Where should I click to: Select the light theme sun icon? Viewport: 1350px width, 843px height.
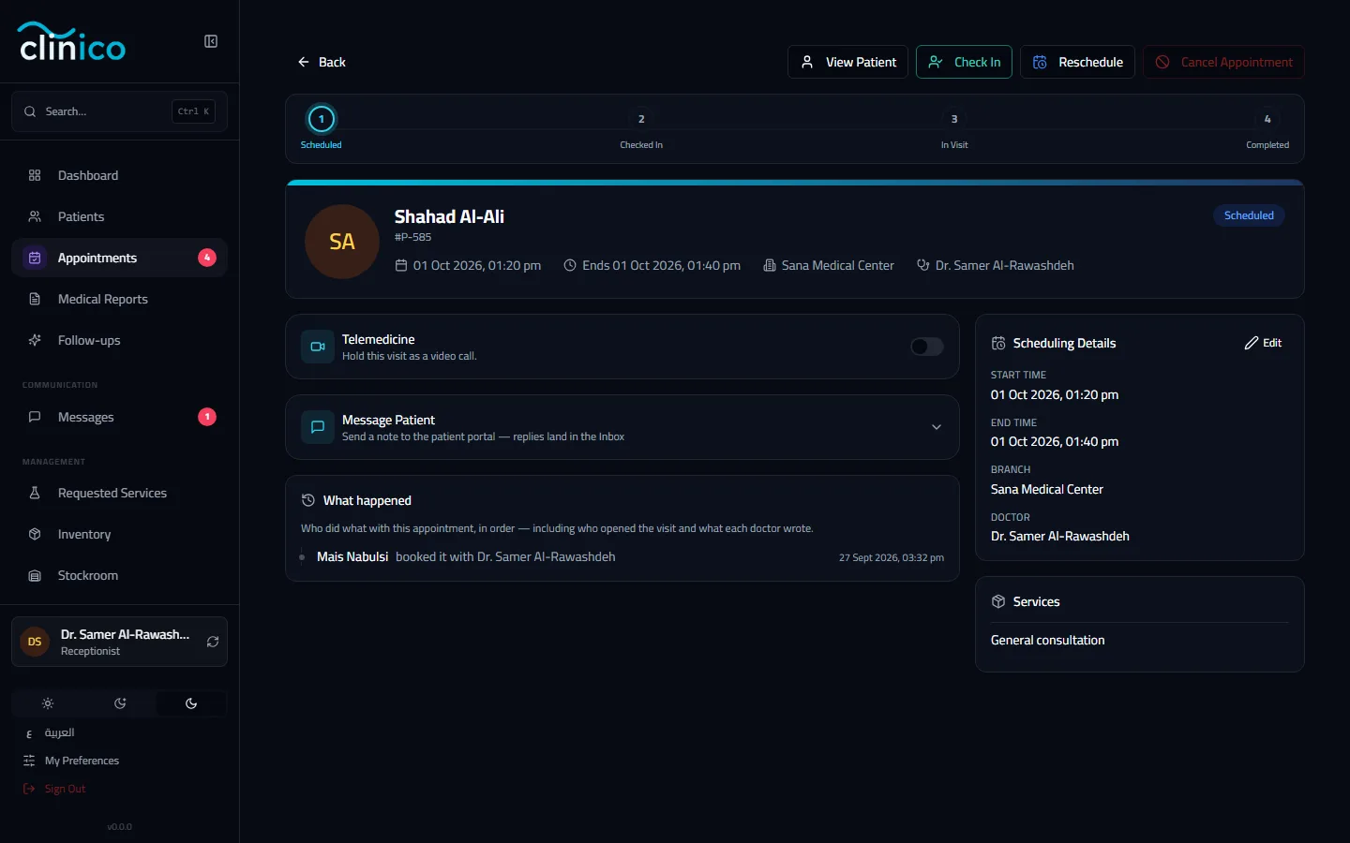point(48,703)
